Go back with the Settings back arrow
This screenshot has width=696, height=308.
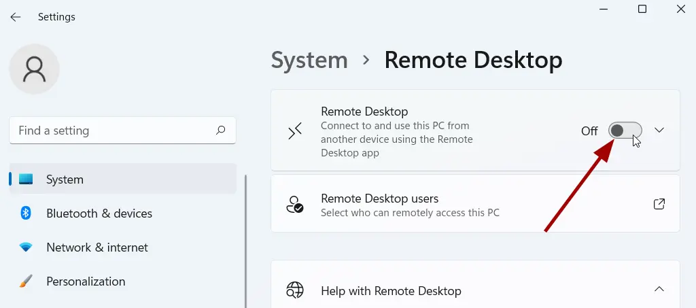(x=16, y=17)
